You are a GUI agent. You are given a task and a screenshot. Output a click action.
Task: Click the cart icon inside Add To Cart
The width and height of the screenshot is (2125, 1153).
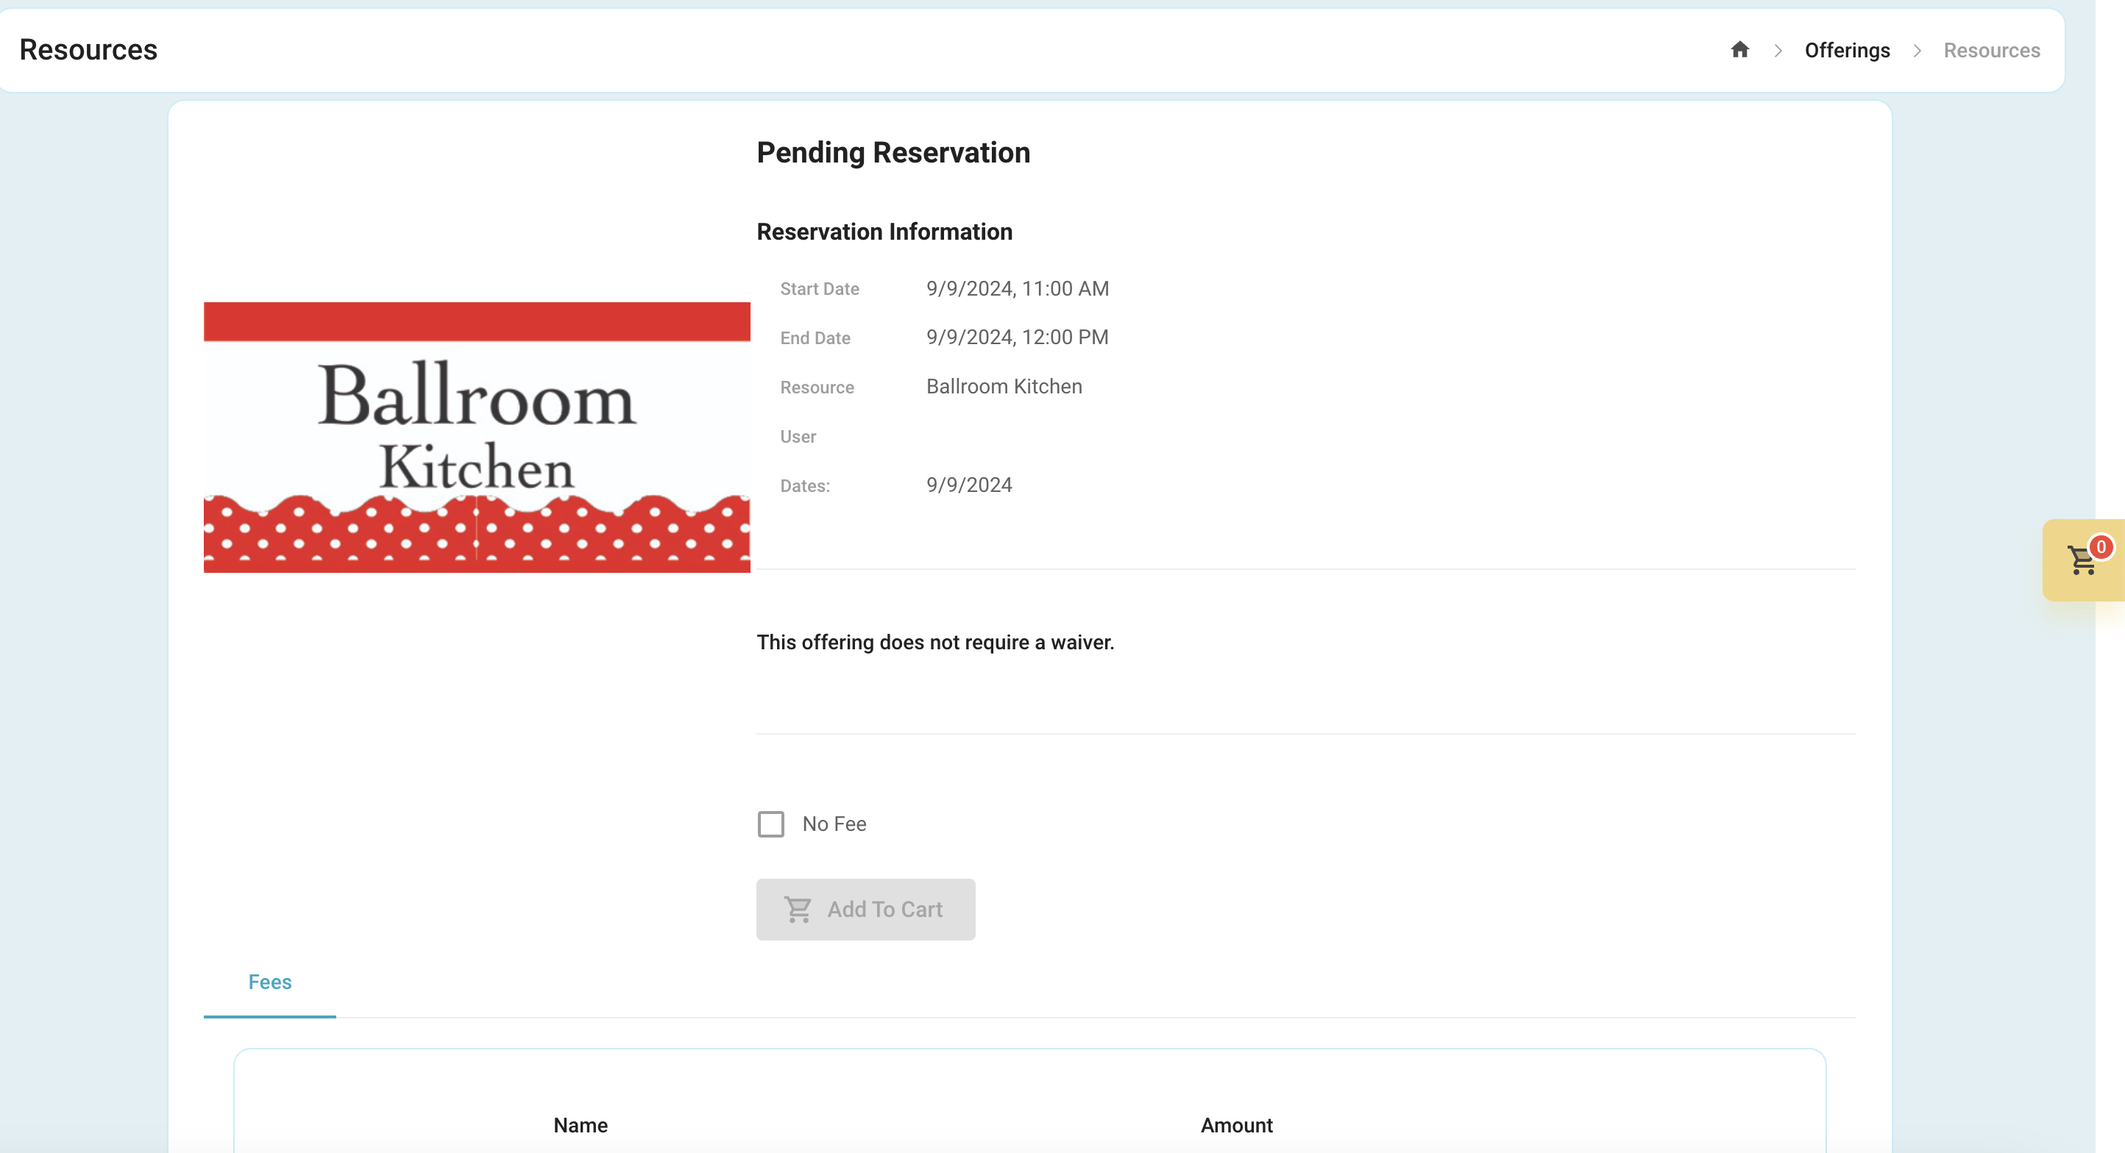pos(798,909)
